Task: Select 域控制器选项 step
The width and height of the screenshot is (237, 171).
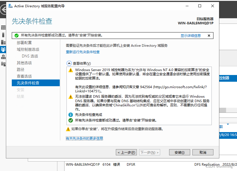Action: click(x=28, y=50)
